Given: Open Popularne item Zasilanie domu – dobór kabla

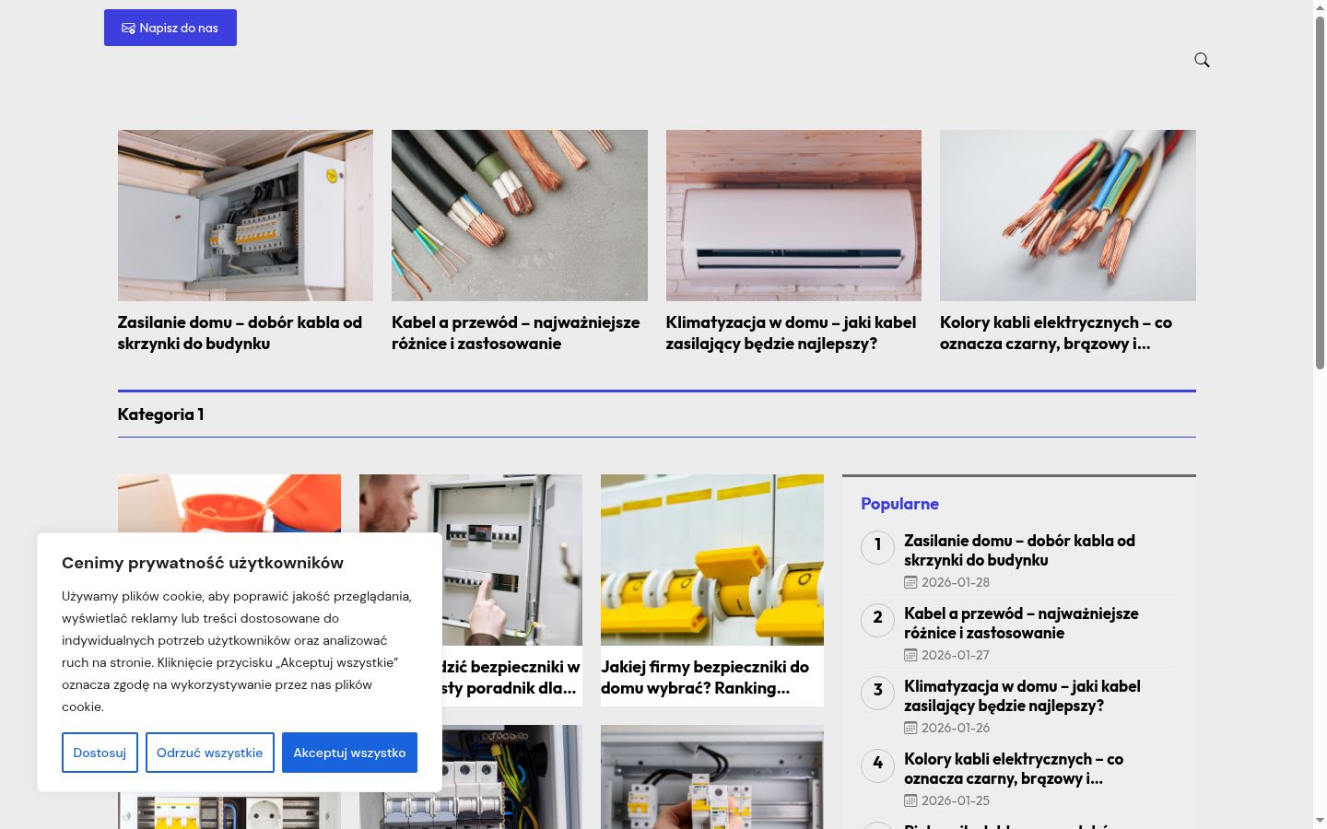Looking at the screenshot, I should click(1019, 550).
